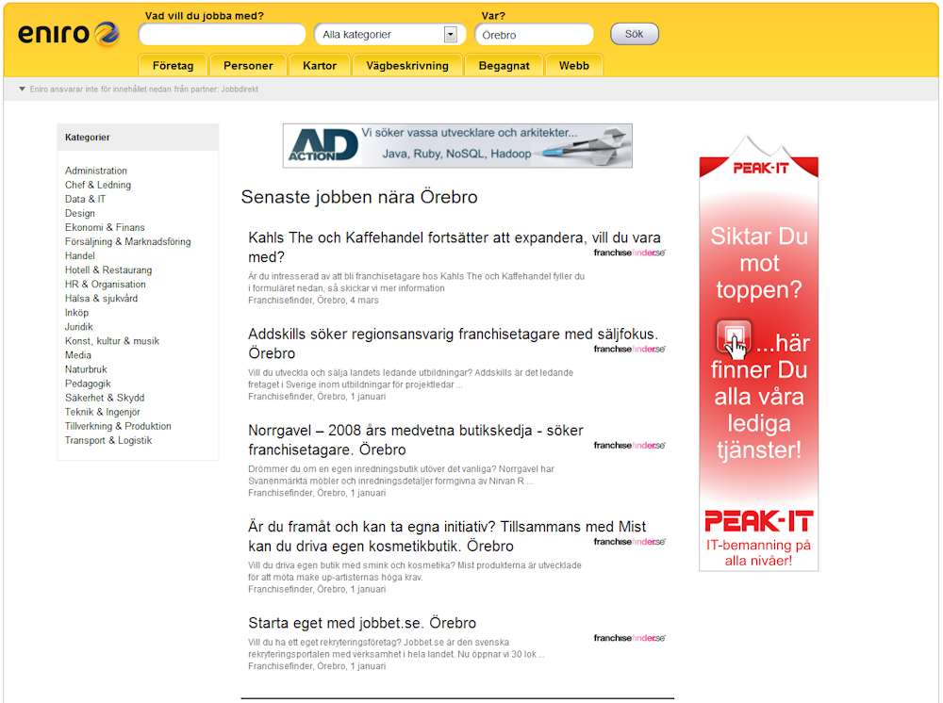Switch to the Webb tab

573,65
